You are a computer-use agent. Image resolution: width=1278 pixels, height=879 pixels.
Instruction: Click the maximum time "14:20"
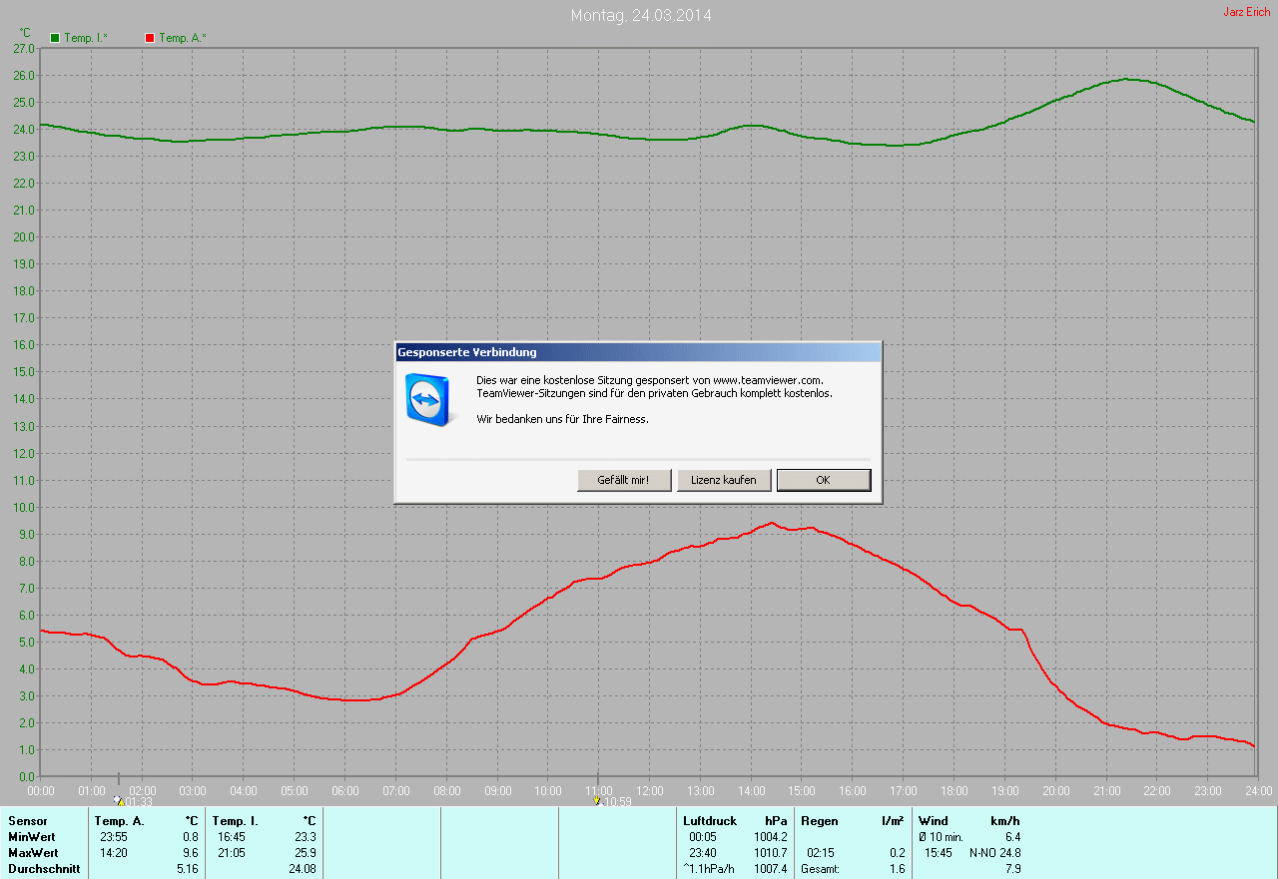point(114,853)
